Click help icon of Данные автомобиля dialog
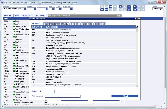This screenshot has height=109, width=167. (136, 19)
